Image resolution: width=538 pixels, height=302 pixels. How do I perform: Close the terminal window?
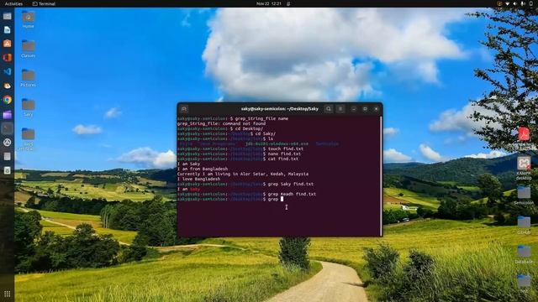pyautogui.click(x=376, y=109)
